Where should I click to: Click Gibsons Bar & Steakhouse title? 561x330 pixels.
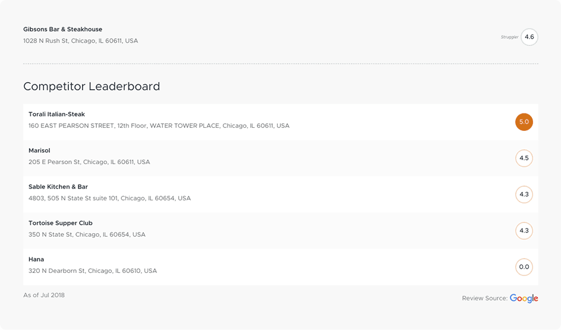click(62, 29)
